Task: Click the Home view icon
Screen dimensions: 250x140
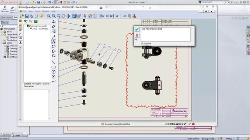Action: (90, 16)
